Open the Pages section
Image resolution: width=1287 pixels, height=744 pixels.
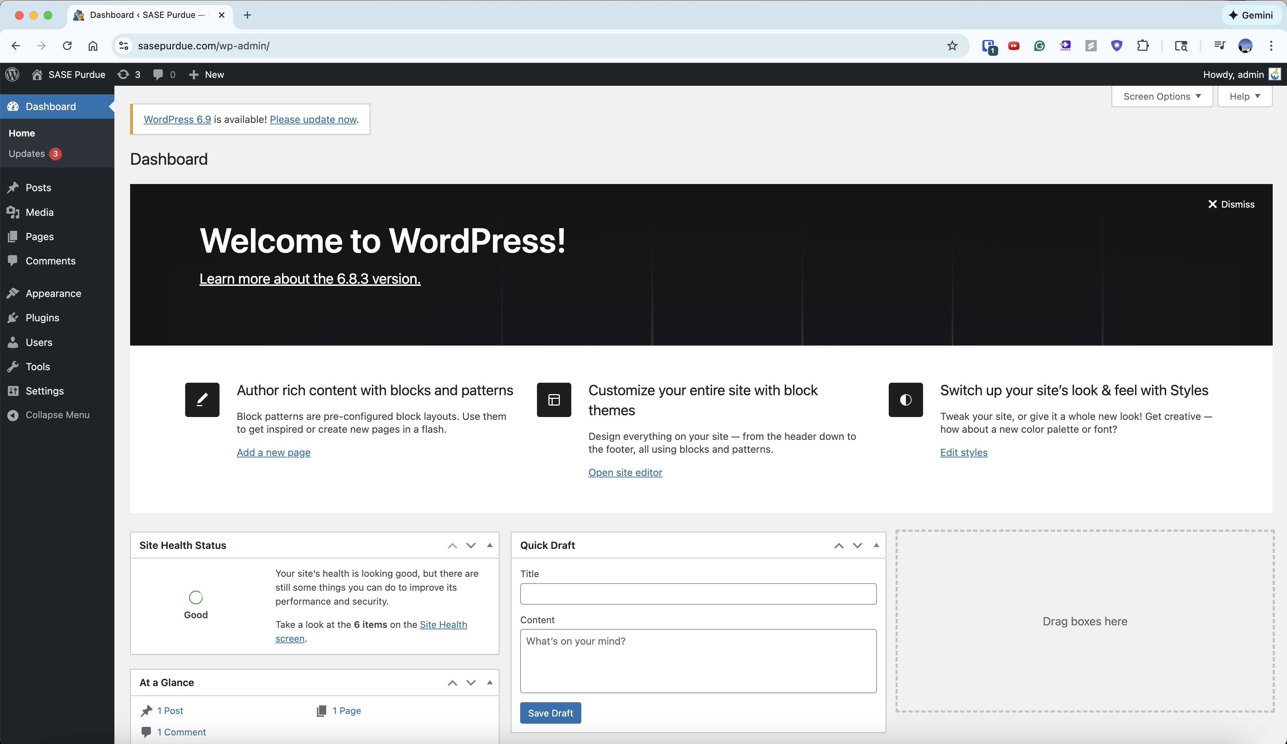[39, 237]
